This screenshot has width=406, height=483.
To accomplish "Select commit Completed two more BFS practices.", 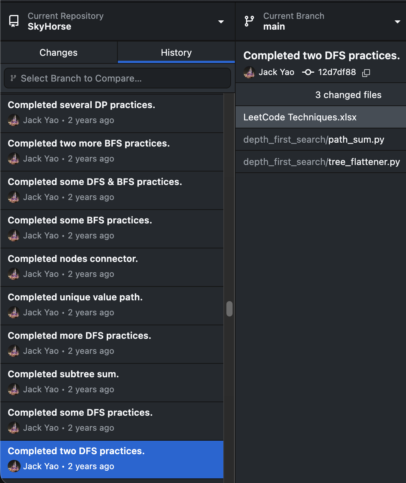I will (x=112, y=152).
